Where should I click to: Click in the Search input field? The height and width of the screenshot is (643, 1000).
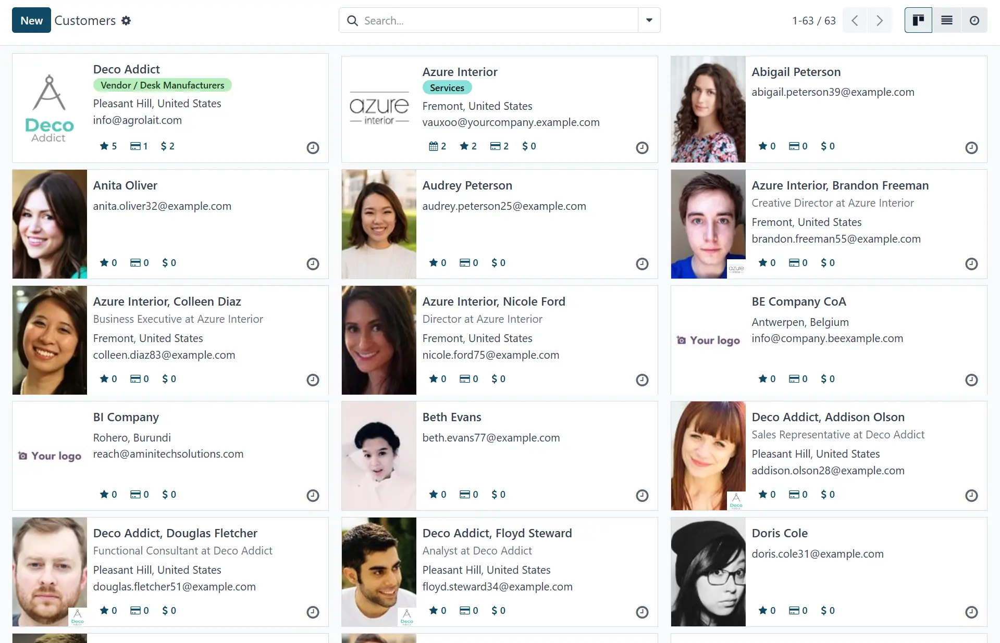coord(495,21)
